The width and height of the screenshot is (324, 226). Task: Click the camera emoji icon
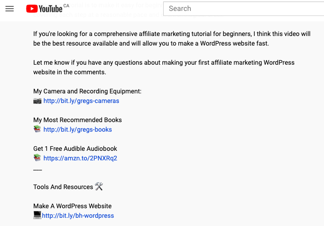37,101
